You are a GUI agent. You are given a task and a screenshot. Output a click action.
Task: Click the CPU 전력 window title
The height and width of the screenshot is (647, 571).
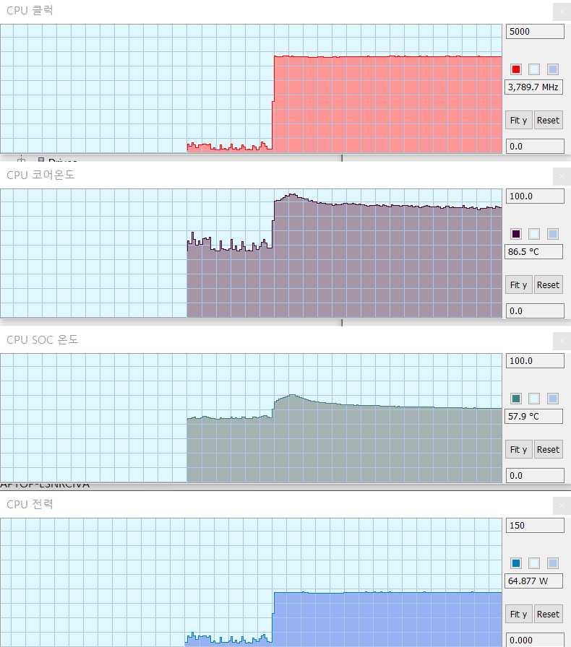pos(30,504)
